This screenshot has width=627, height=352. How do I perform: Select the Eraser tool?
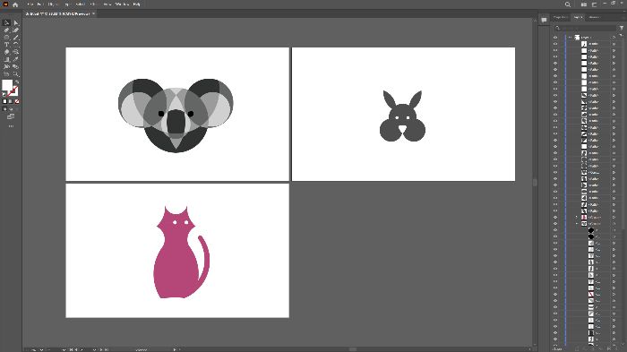coord(6,52)
